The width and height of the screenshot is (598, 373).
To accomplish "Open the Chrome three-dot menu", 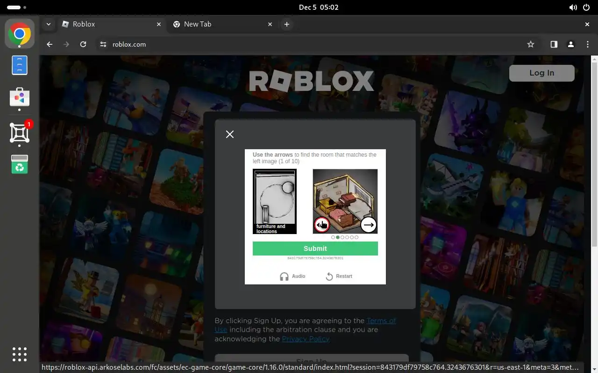I will tap(587, 44).
